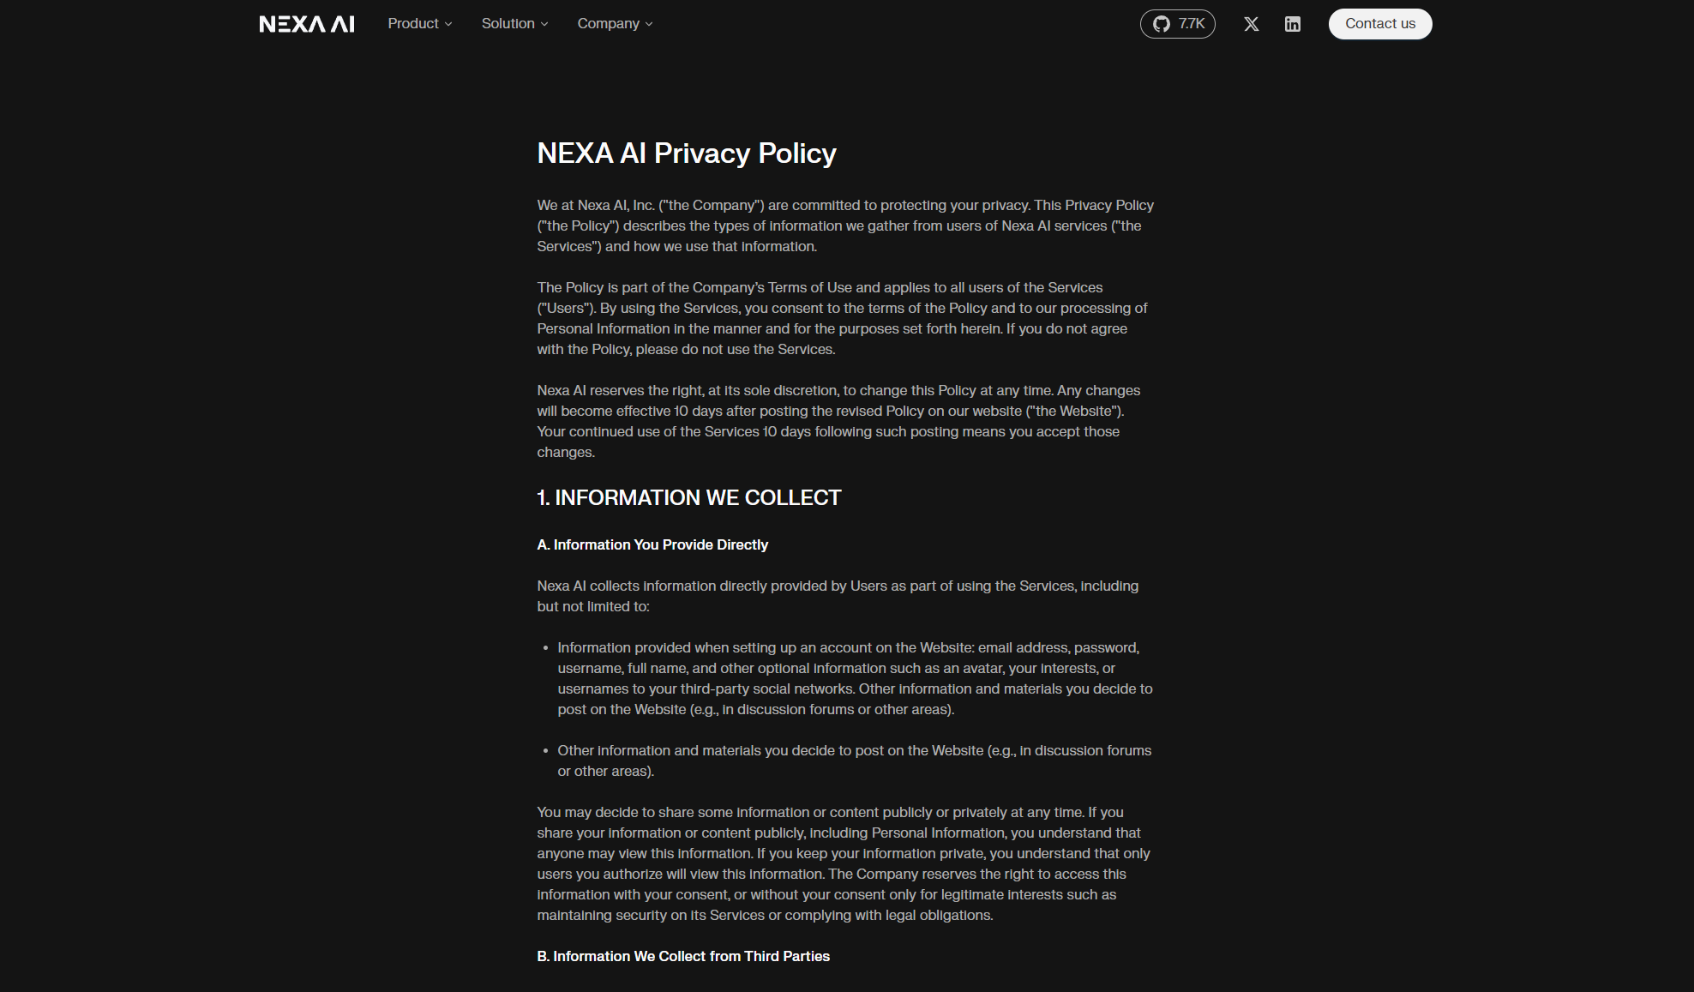Open the LinkedIn icon link

click(x=1292, y=24)
